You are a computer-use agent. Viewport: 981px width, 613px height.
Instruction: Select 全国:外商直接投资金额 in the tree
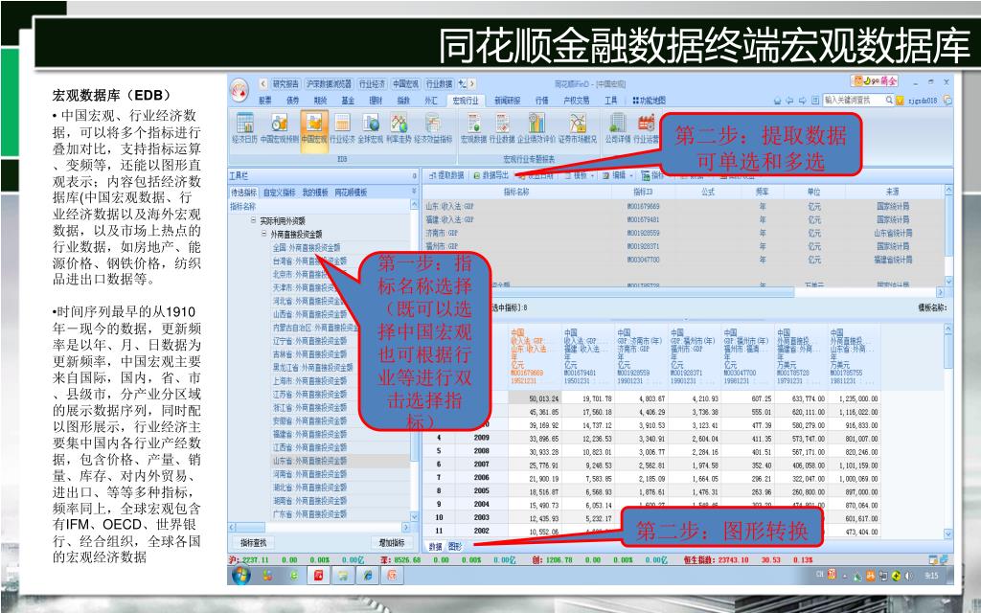(x=307, y=248)
